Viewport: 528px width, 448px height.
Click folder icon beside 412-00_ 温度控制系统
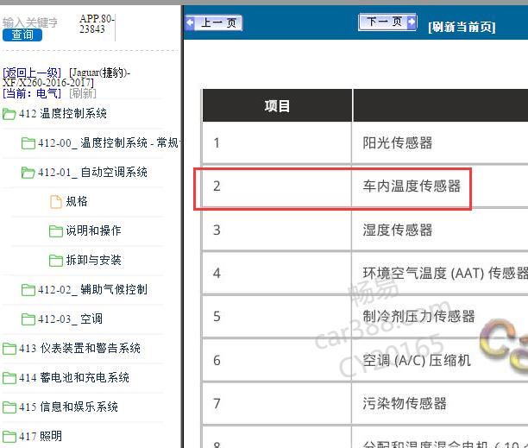(28, 143)
